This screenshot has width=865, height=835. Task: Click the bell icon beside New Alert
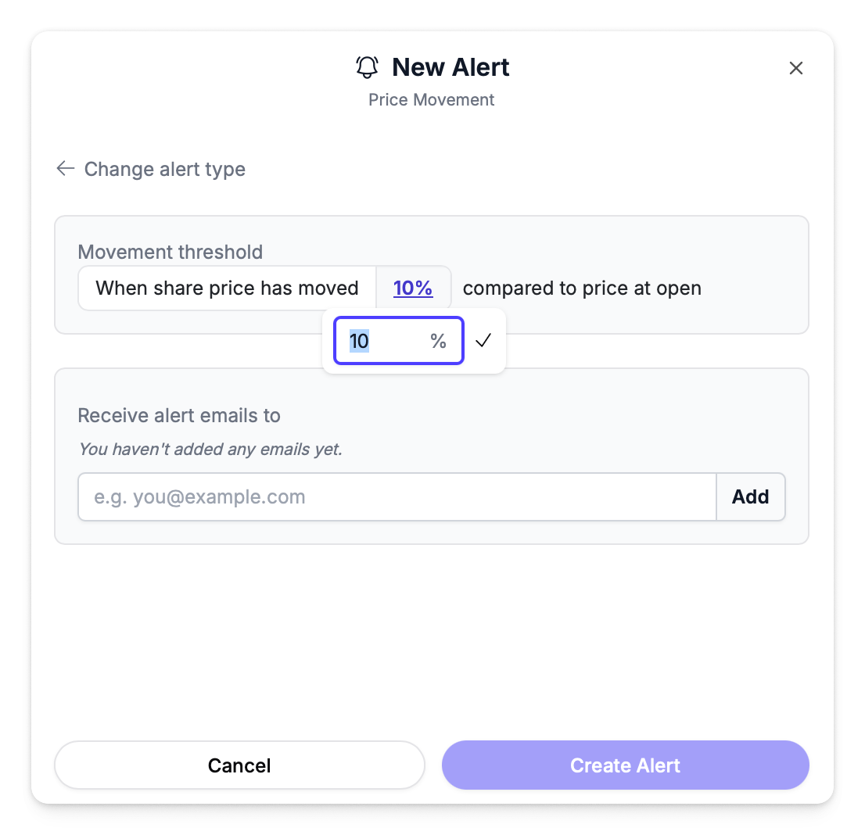coord(367,67)
